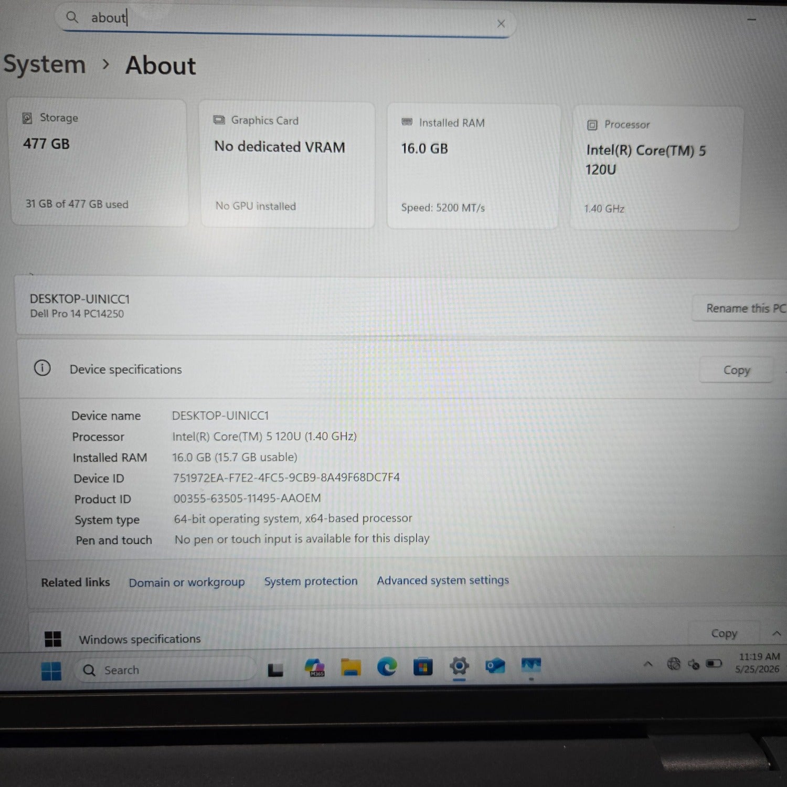
Task: Click '31 GB of 477 GB used' text
Action: pyautogui.click(x=77, y=204)
